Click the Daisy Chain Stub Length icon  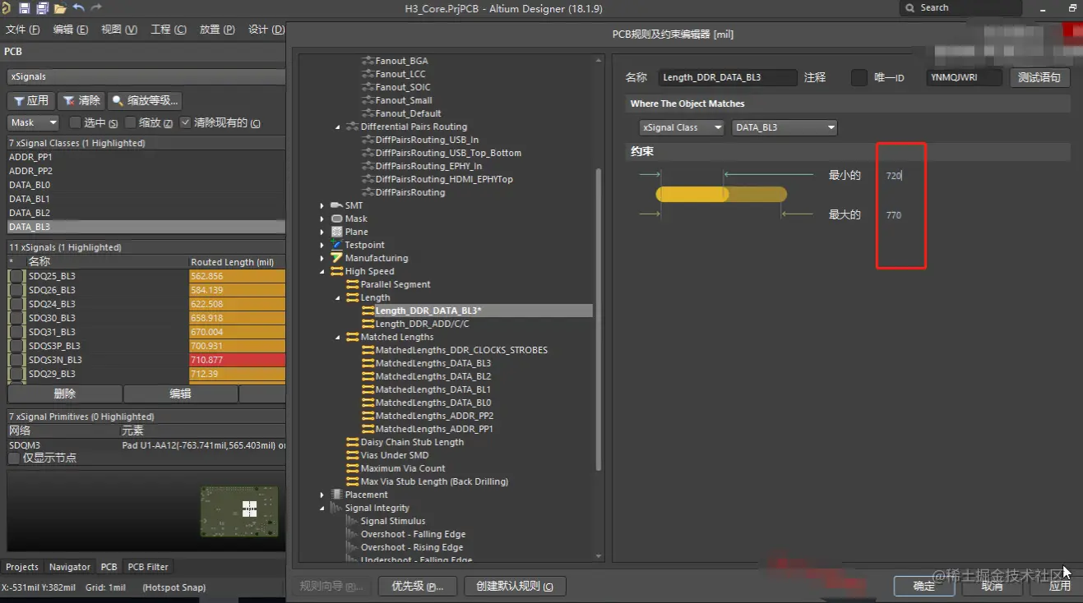tap(352, 442)
